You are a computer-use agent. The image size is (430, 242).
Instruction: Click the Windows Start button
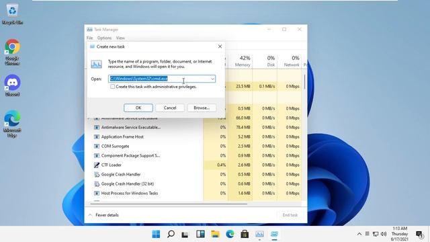156,234
